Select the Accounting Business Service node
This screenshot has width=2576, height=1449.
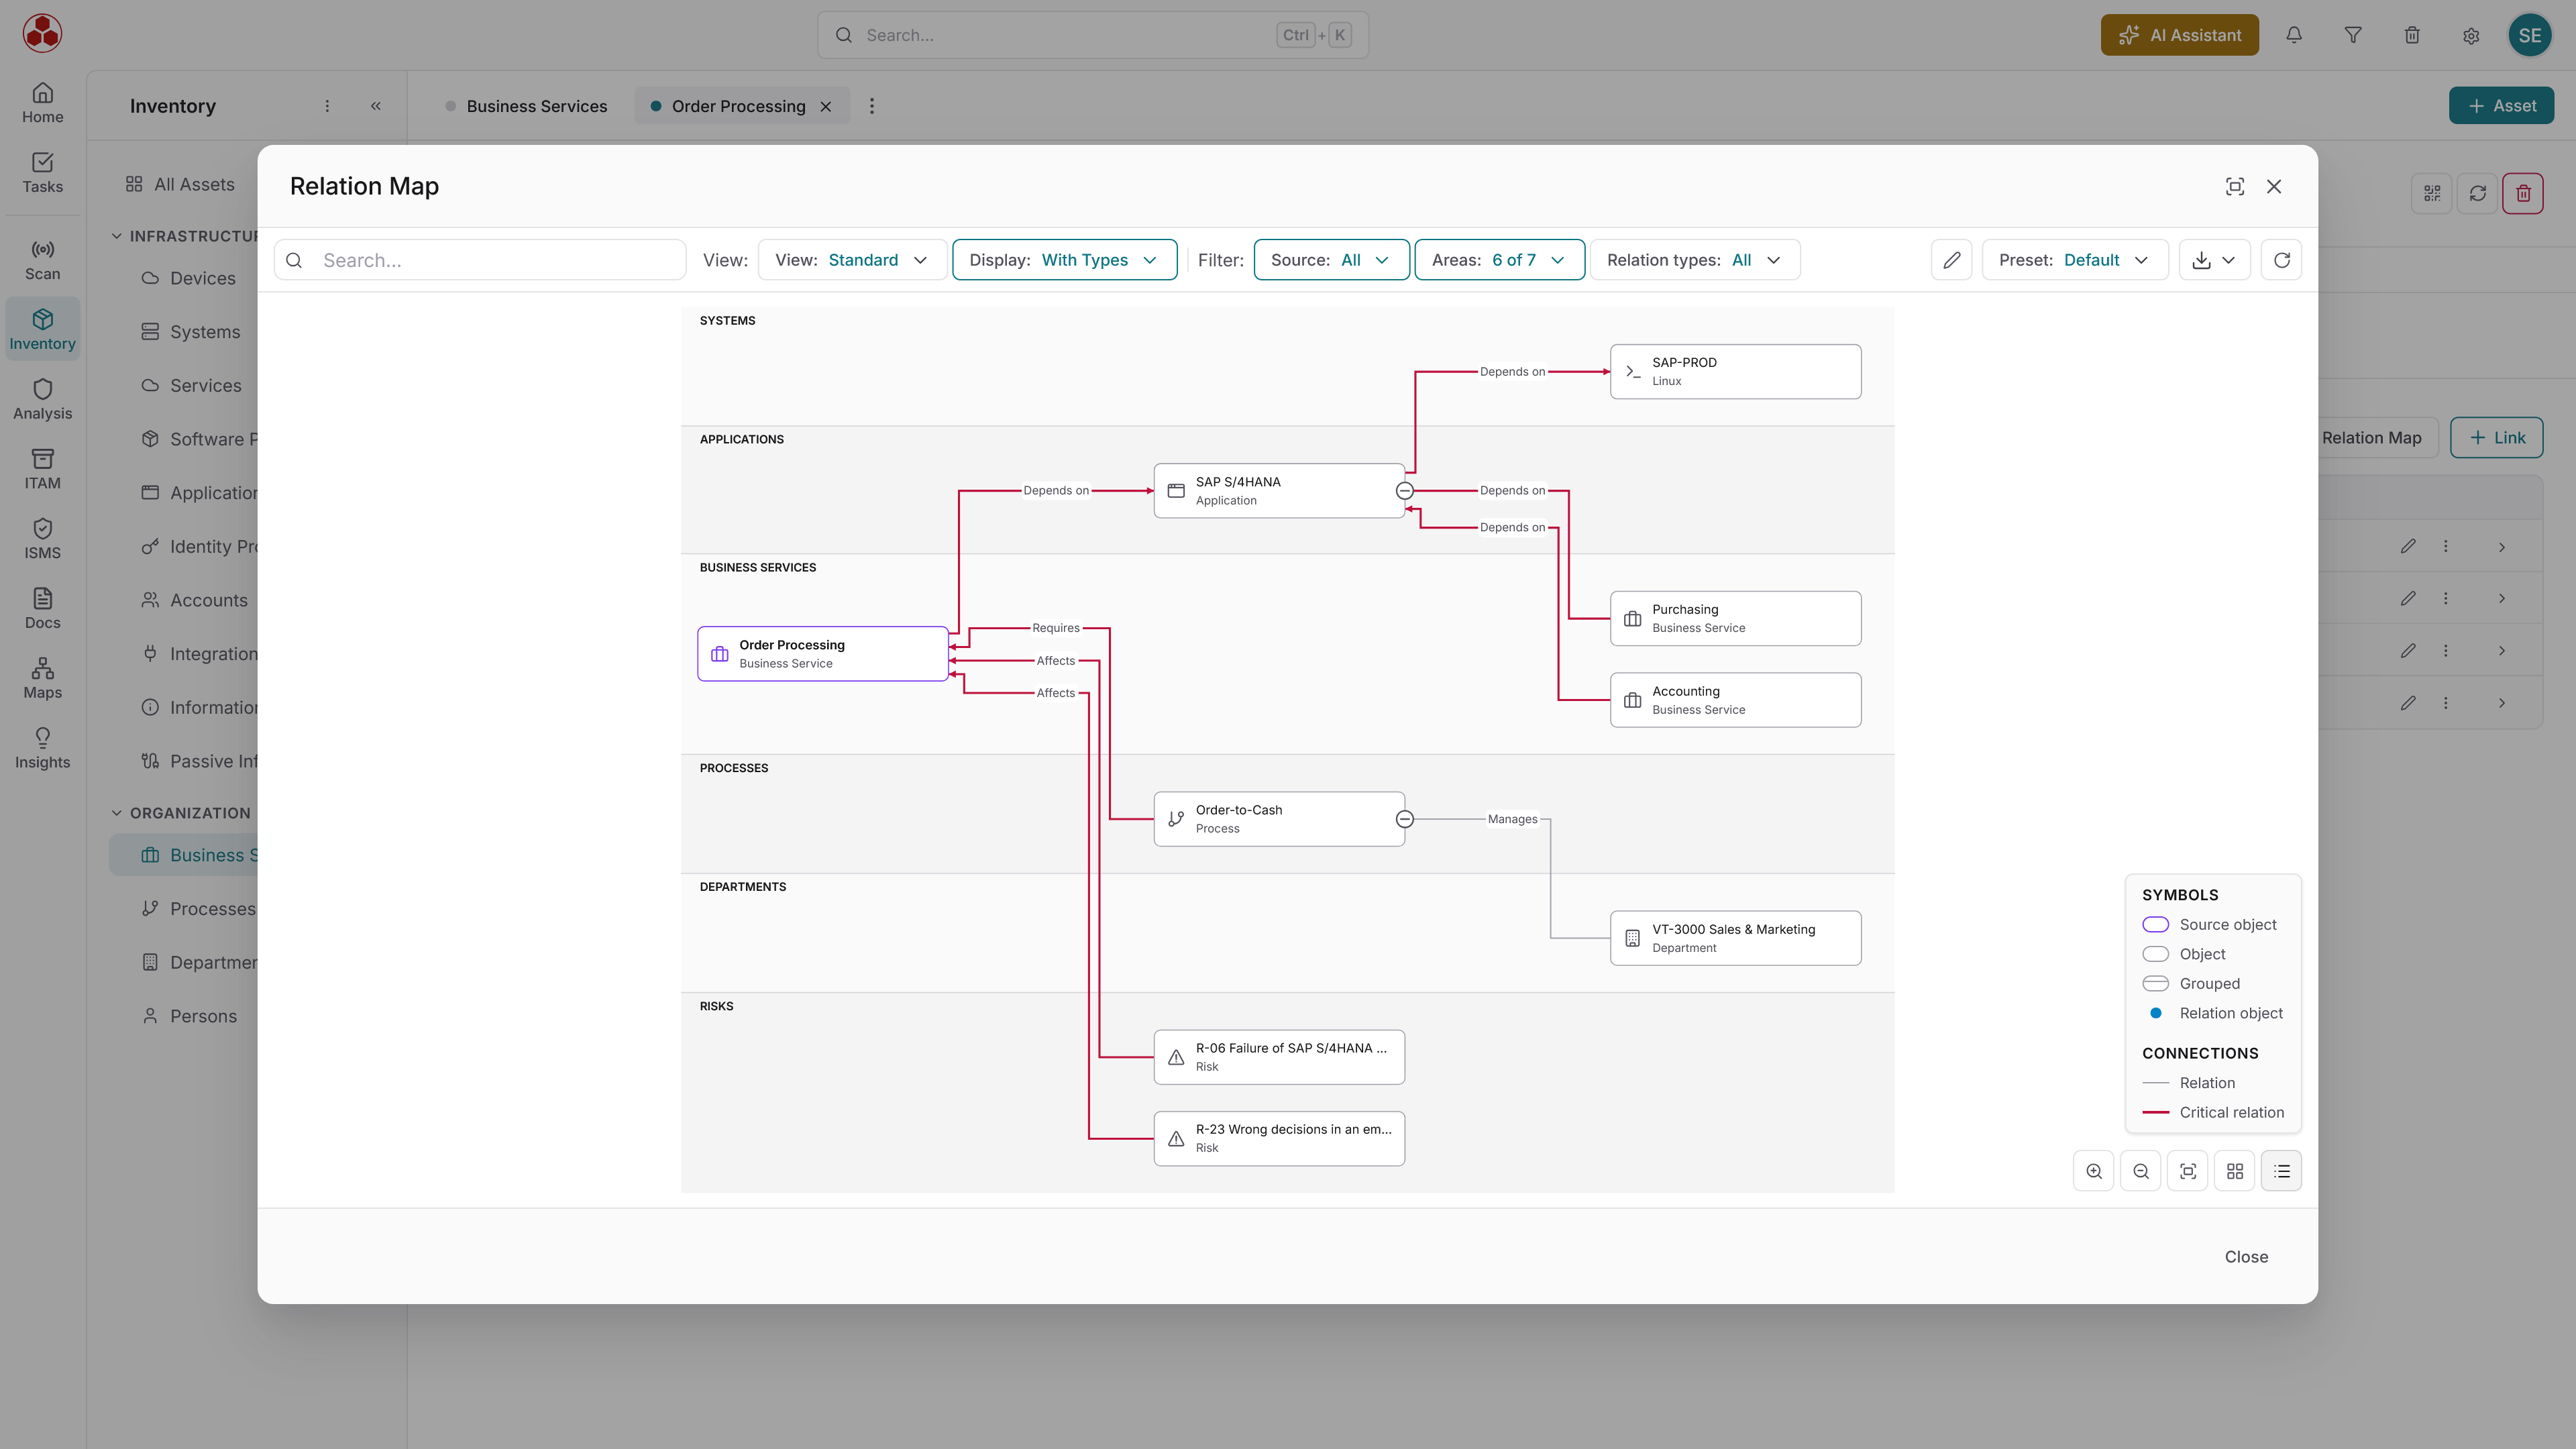click(1736, 700)
